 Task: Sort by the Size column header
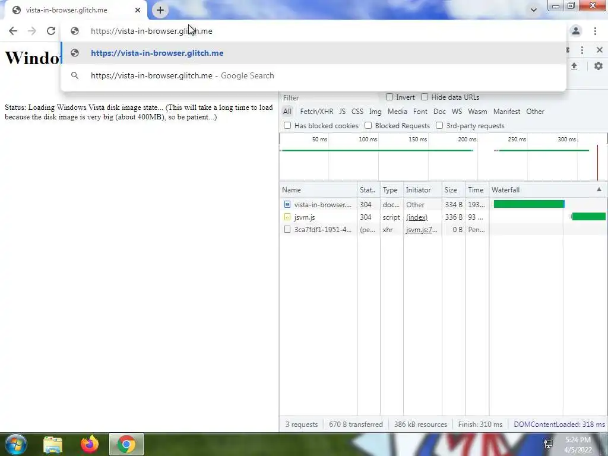click(453, 190)
